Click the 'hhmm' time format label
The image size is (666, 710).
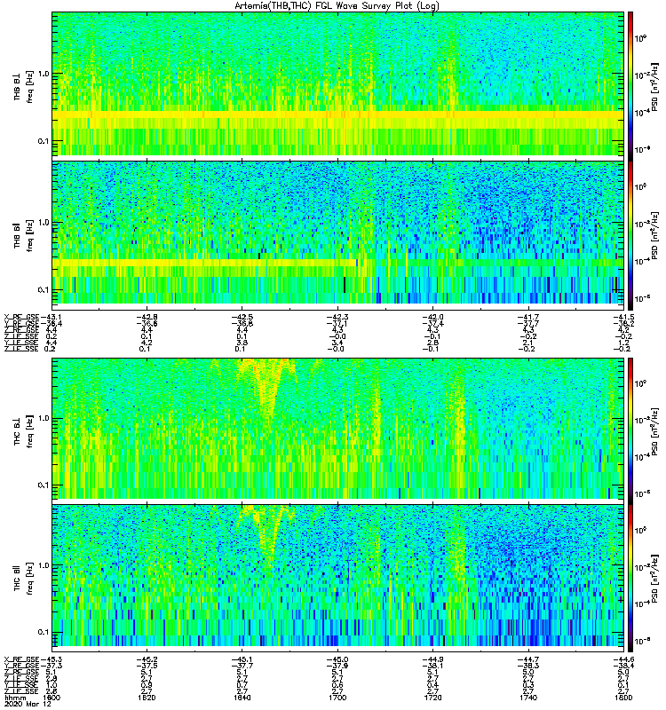[13, 698]
